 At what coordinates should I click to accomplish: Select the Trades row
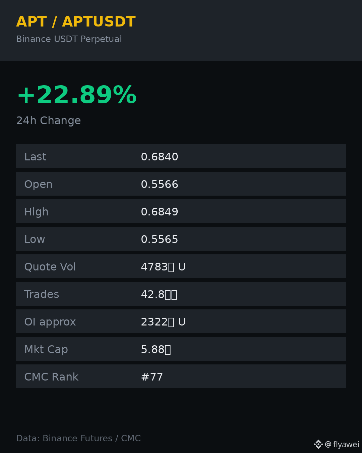(181, 294)
